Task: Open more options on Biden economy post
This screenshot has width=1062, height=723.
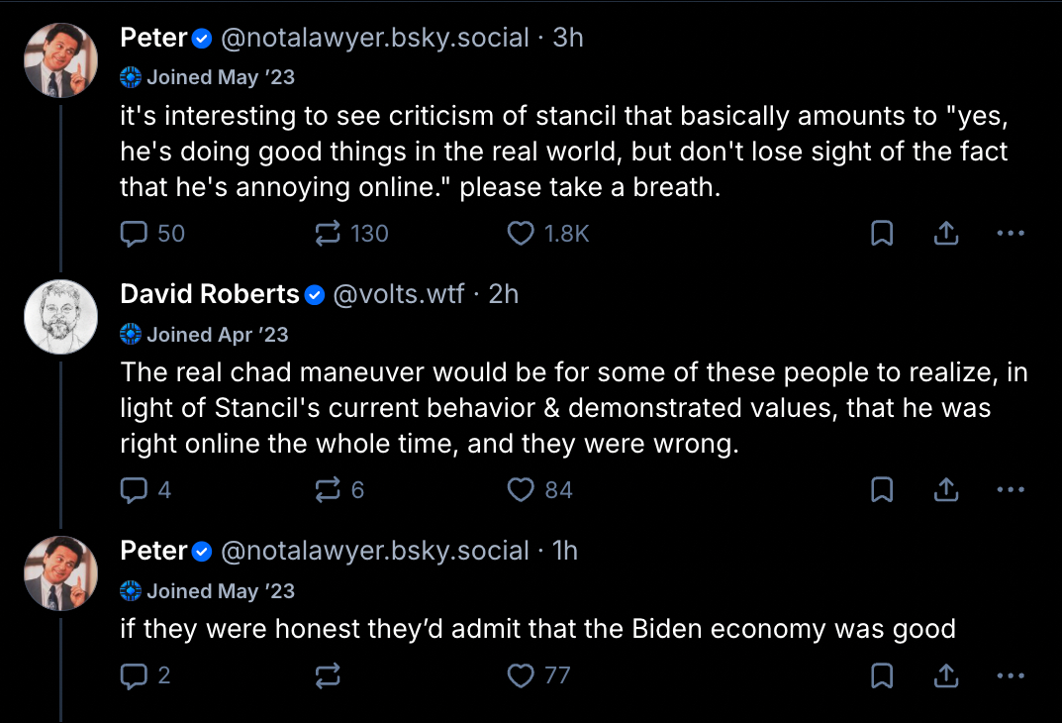Action: coord(1010,675)
